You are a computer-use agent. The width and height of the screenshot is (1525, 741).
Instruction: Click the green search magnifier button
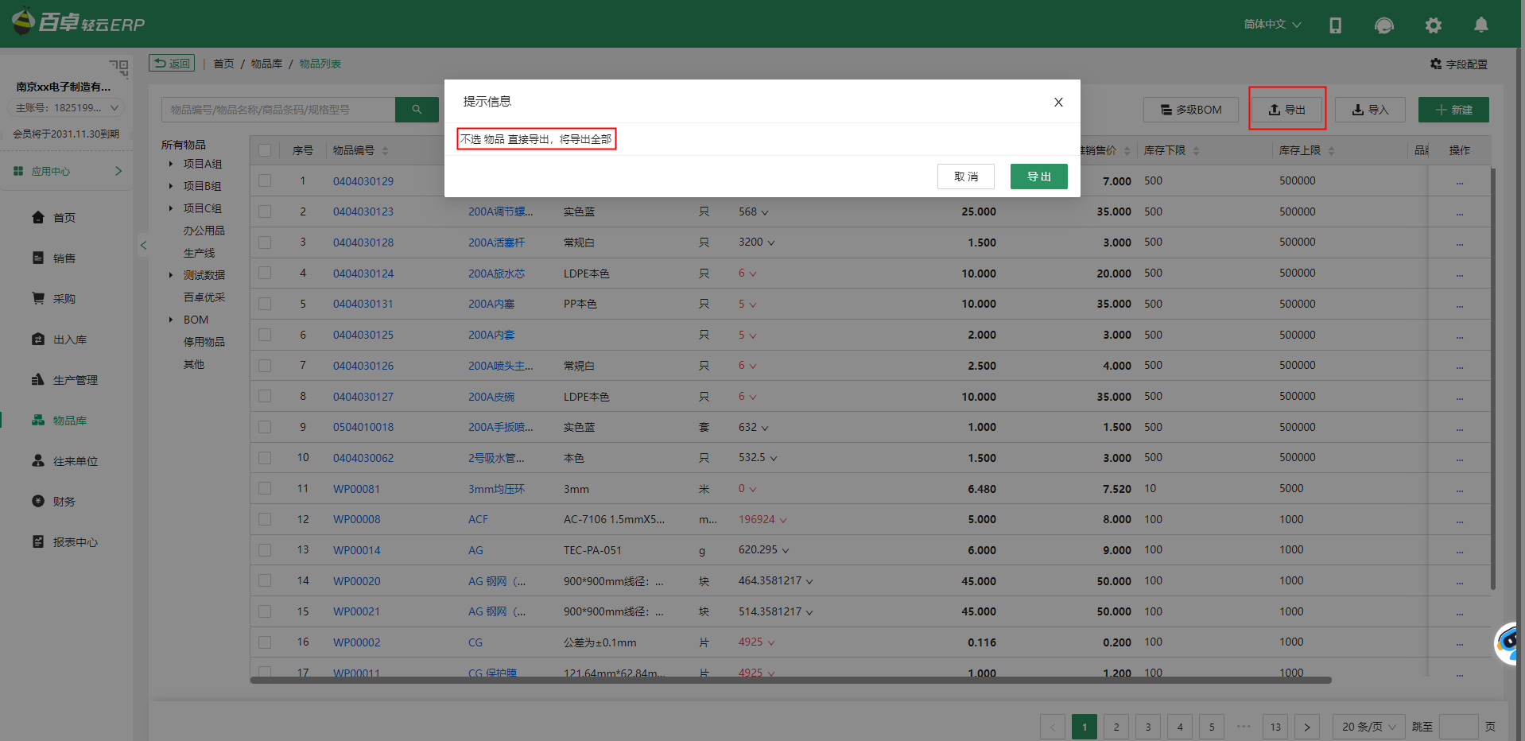pyautogui.click(x=417, y=110)
